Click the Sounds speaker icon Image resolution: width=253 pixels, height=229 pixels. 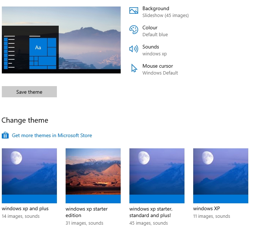[x=134, y=49]
